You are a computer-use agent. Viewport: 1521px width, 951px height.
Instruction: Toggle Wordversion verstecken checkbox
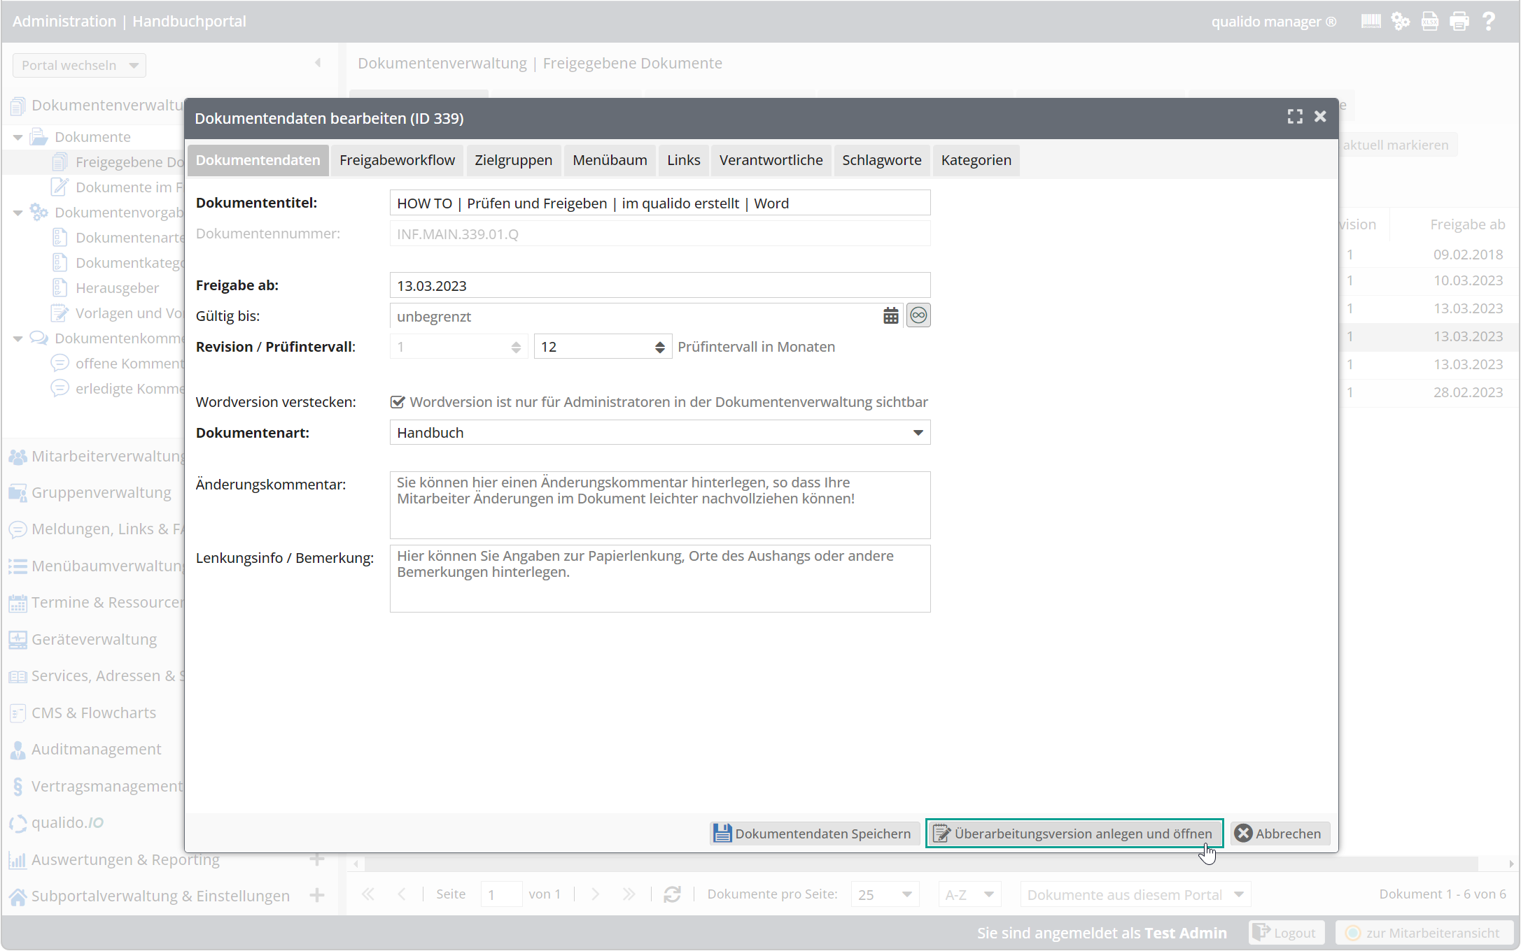click(398, 402)
